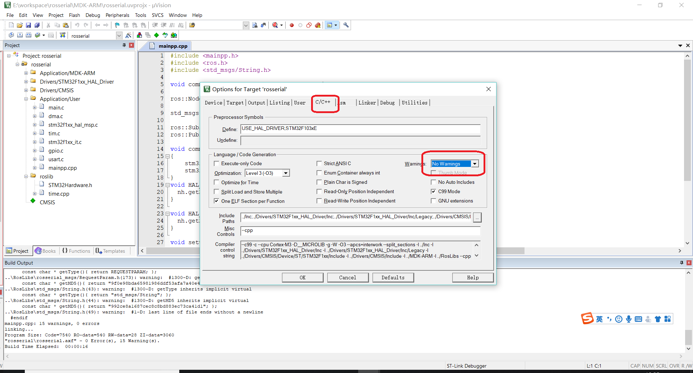This screenshot has height=373, width=693.
Task: Open Manage Run-Time Environment green diamond icon
Action: (x=157, y=35)
